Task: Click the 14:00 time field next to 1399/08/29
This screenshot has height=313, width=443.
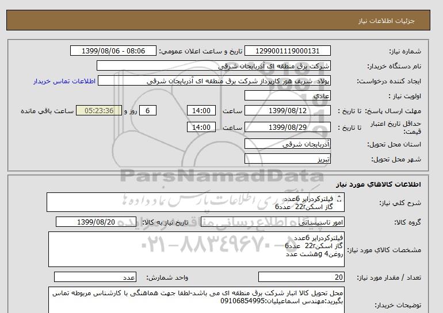Action: tap(201, 127)
